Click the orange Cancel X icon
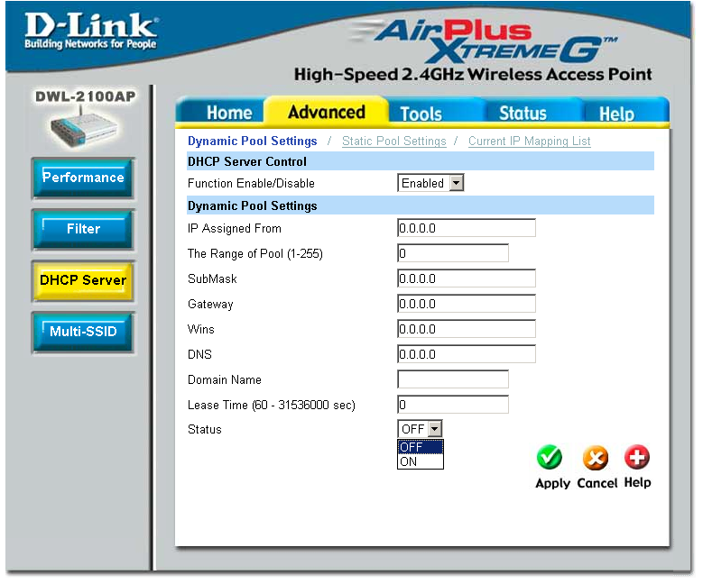 (596, 458)
